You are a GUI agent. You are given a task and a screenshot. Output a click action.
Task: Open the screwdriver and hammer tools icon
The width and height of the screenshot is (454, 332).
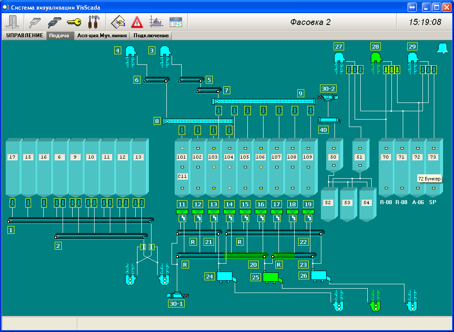94,22
